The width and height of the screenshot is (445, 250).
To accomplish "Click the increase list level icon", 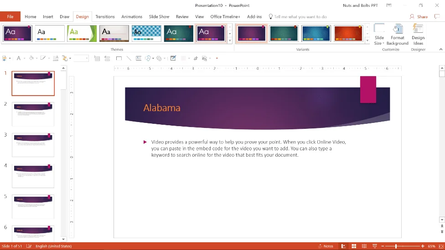I will point(97,58).
